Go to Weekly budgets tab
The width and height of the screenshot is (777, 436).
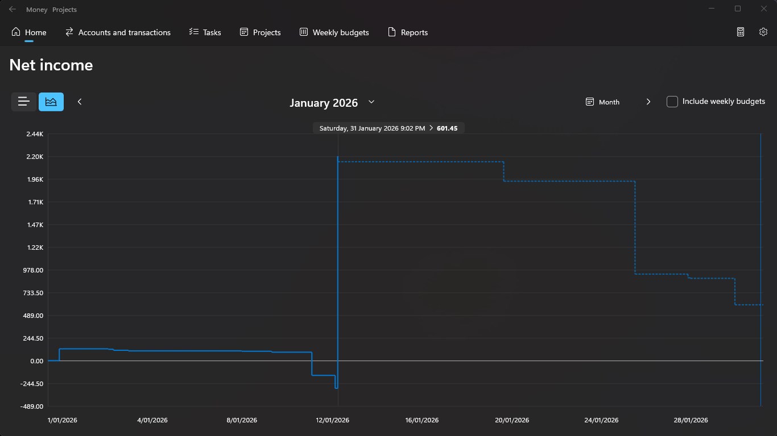point(334,32)
